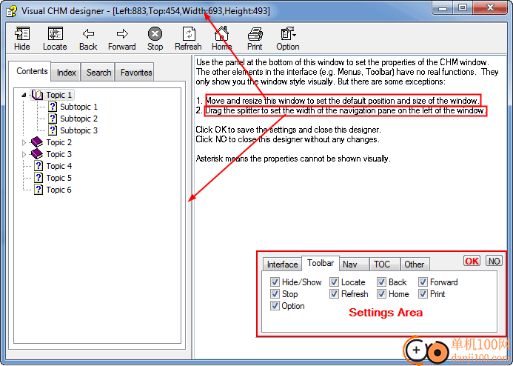Click the page icon beside Topic 5
This screenshot has height=366, width=513.
38,178
